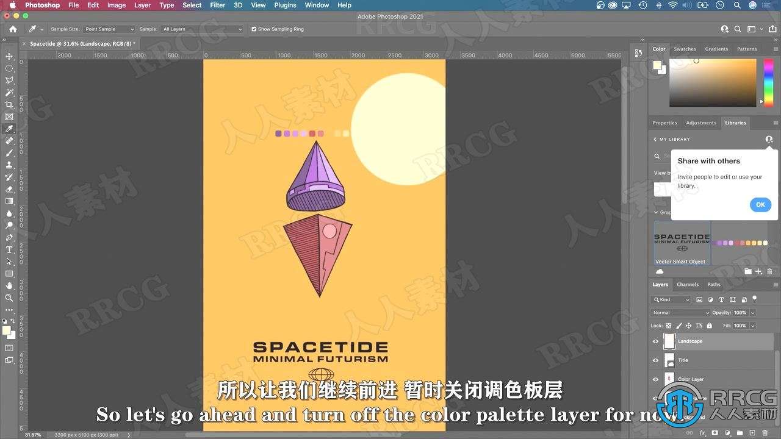The width and height of the screenshot is (781, 439).
Task: Open the Filter menu
Action: click(217, 5)
